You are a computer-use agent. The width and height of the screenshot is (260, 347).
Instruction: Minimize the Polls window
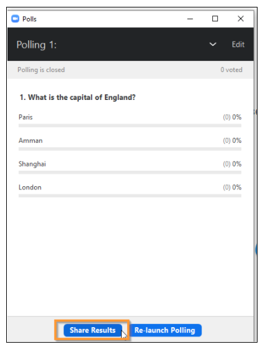(x=190, y=19)
